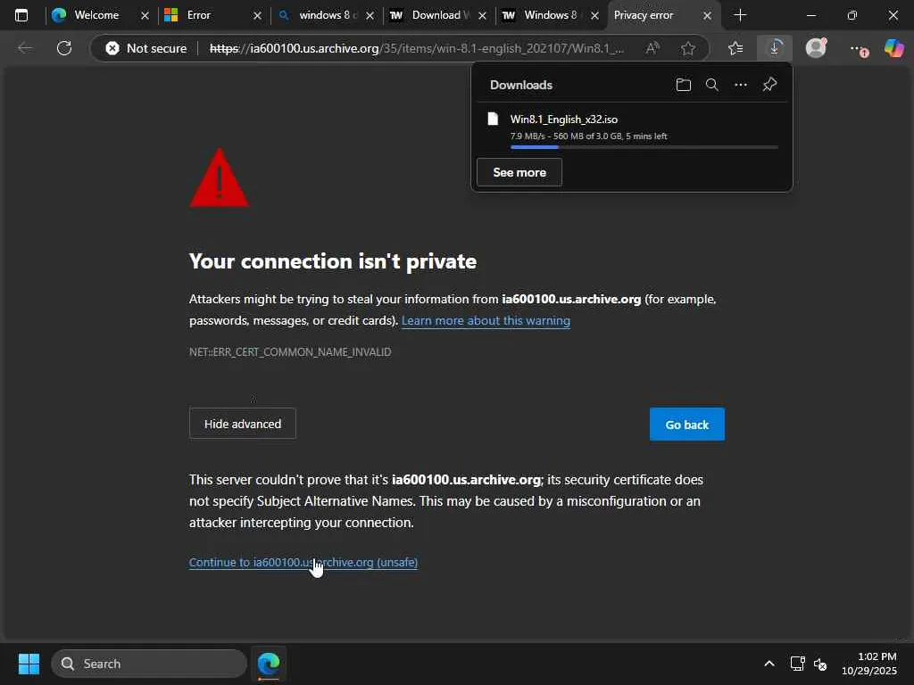Open Edge Settings and more menu
This screenshot has width=914, height=685.
click(856, 48)
